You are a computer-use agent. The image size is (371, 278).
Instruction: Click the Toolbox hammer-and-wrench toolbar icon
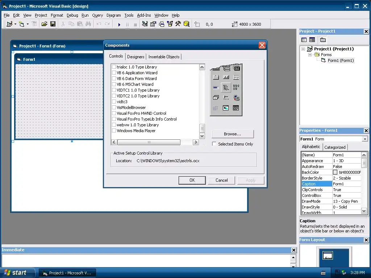(x=178, y=24)
